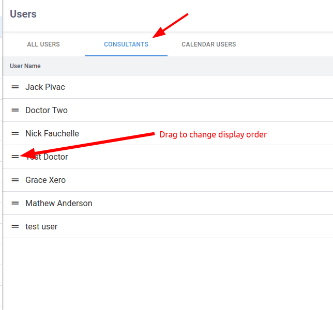
Task: Select the Nick Fauchelle name
Action: click(52, 133)
